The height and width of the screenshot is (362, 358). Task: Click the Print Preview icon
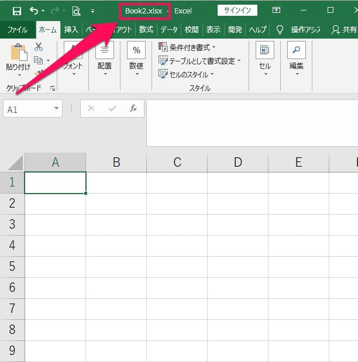(76, 11)
